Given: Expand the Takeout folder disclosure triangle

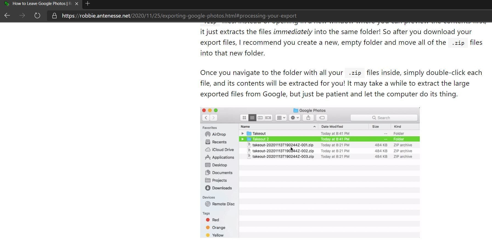Looking at the screenshot, I should [242, 133].
